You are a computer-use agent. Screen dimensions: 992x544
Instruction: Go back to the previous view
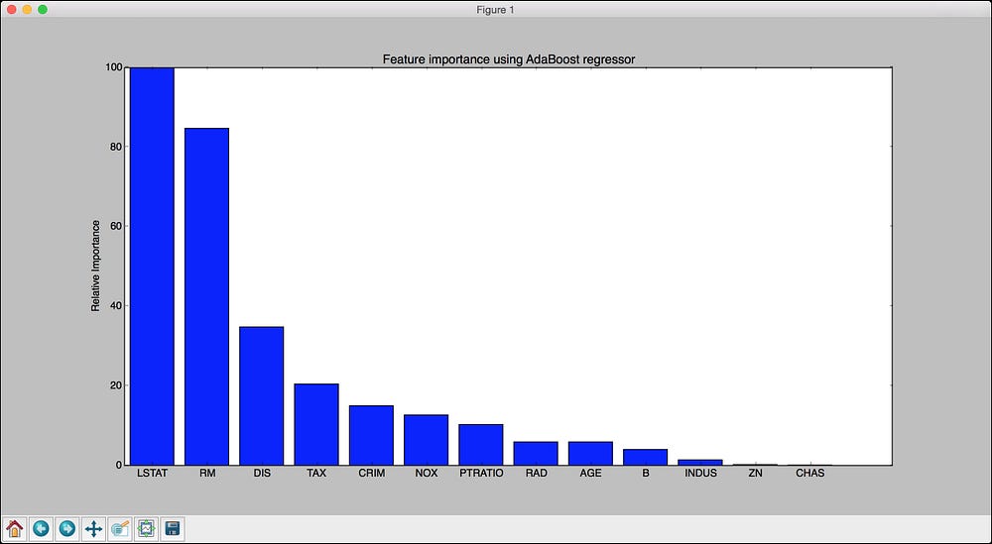pos(41,528)
